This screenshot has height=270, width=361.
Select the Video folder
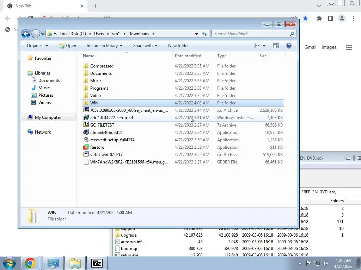click(x=183, y=96)
